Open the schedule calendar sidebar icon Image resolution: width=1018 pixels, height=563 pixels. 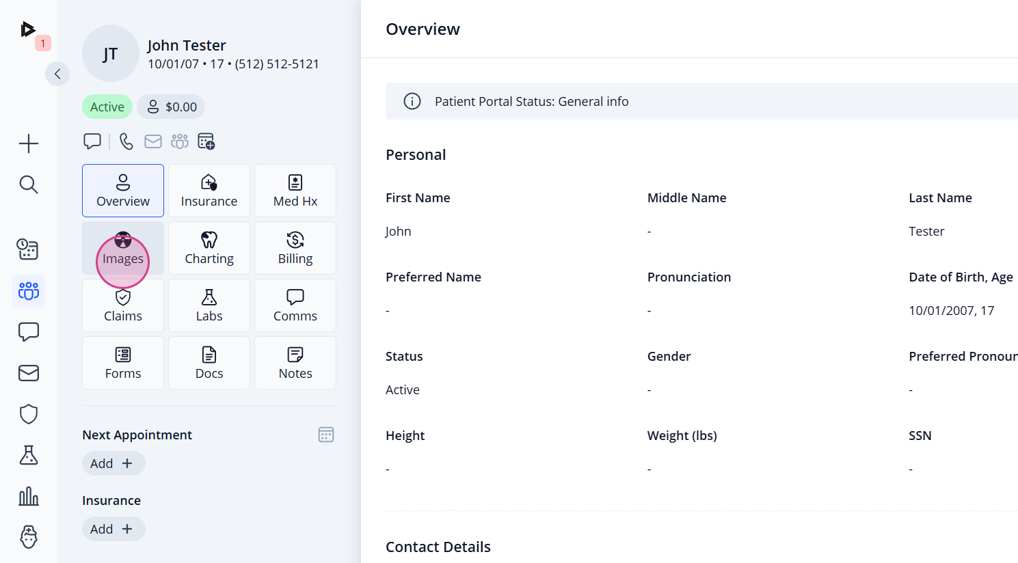(29, 249)
